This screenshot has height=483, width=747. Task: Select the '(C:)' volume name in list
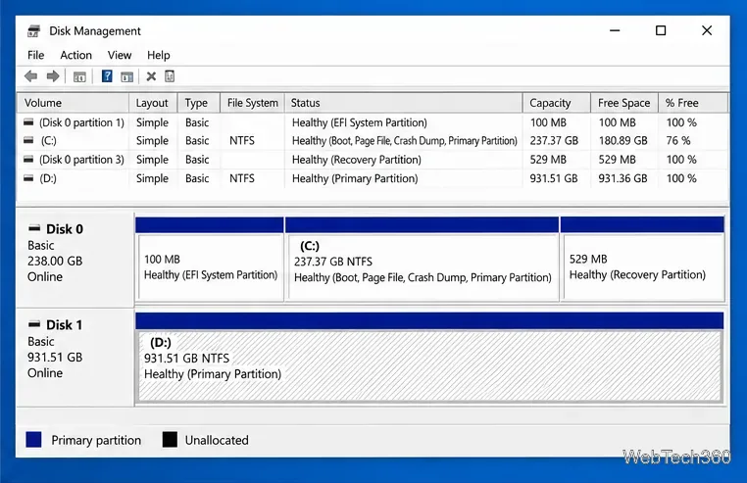(x=48, y=141)
